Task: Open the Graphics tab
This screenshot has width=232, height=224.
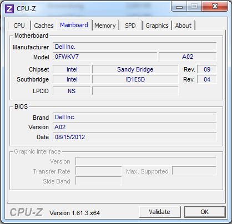Action: click(x=157, y=26)
